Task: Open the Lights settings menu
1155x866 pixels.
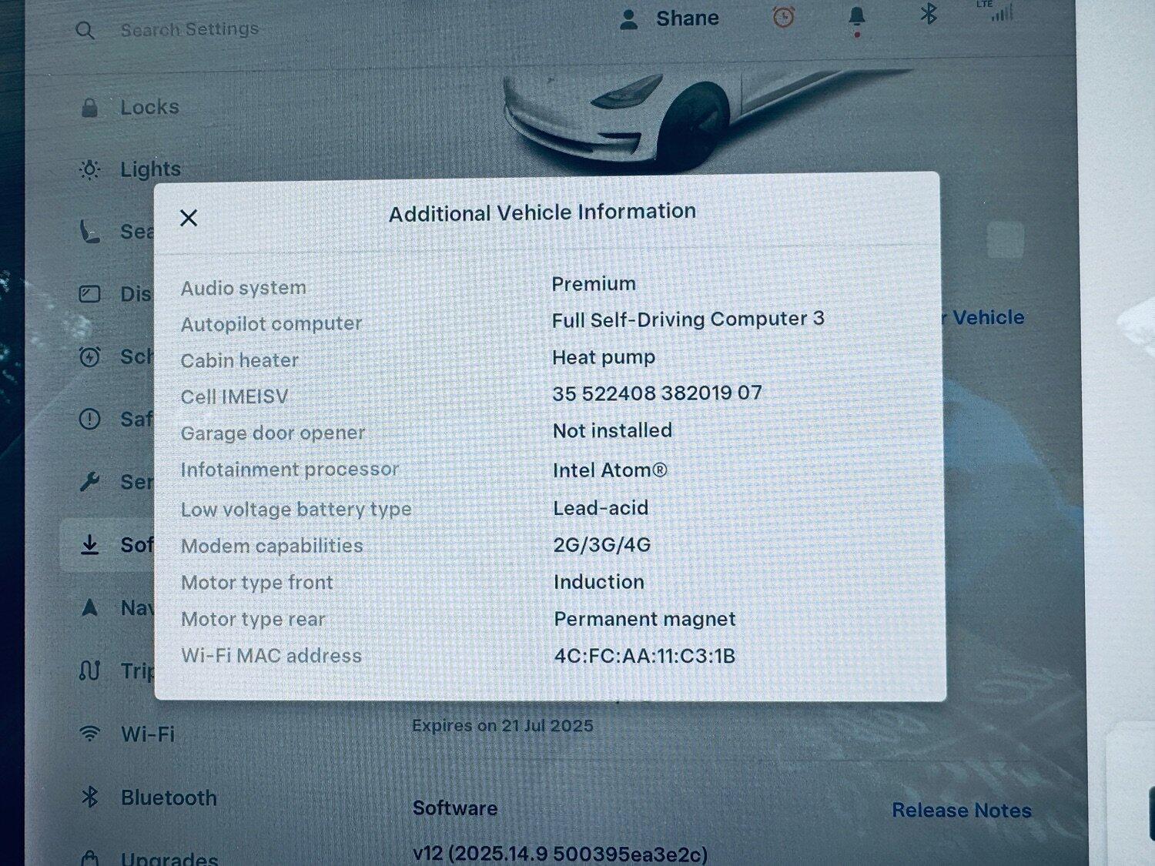Action: pos(150,169)
